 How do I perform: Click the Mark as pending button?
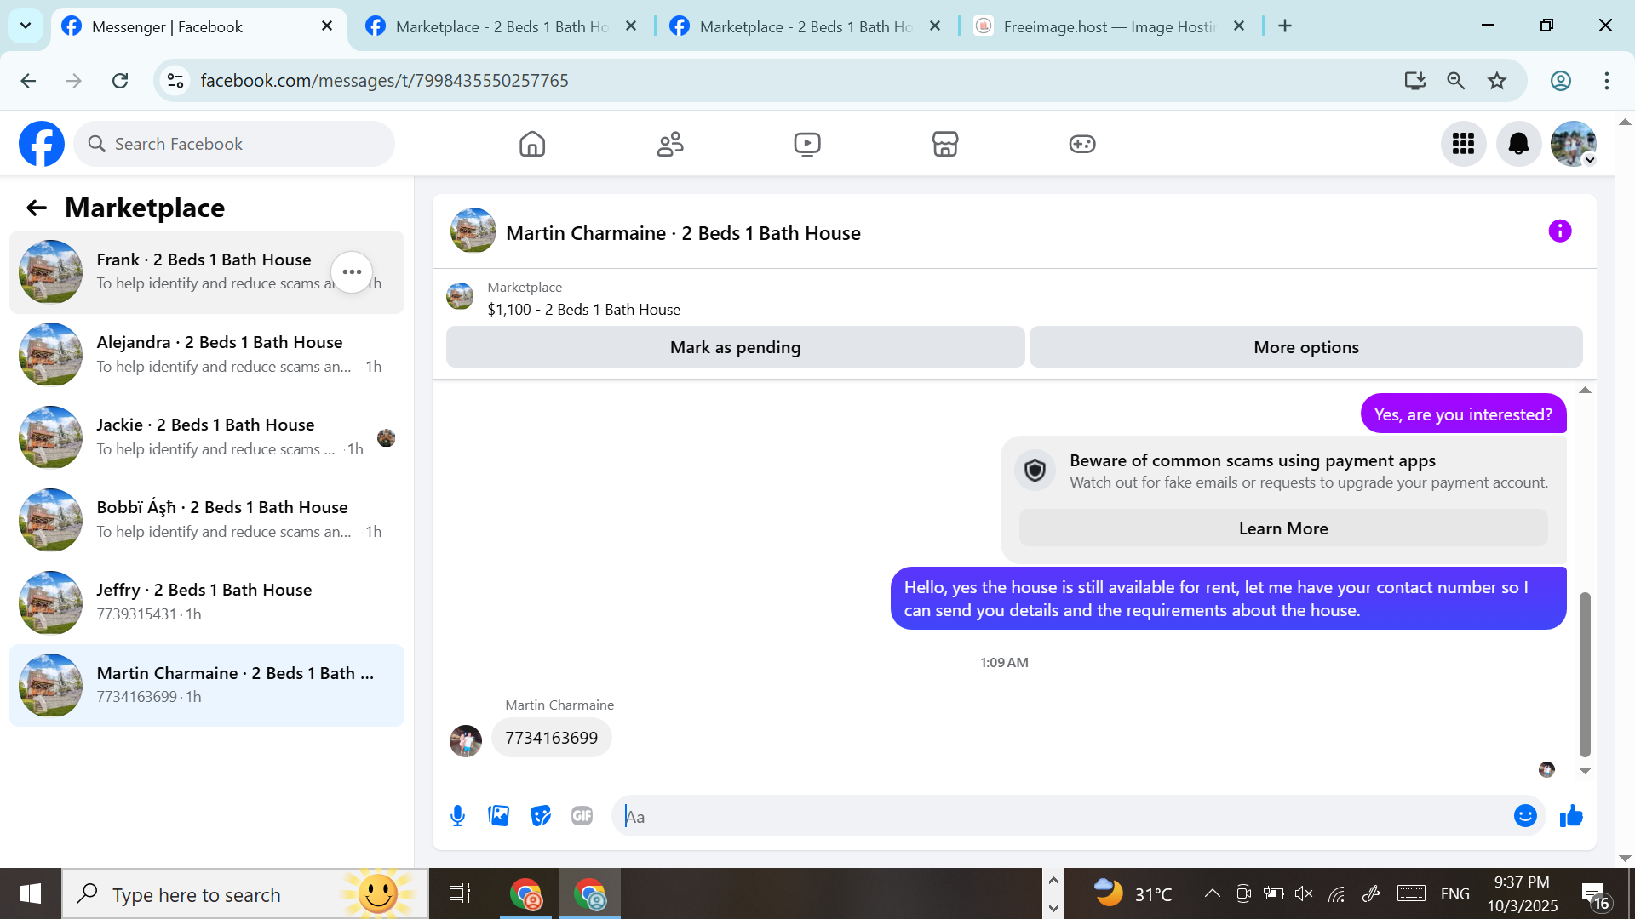pos(736,347)
